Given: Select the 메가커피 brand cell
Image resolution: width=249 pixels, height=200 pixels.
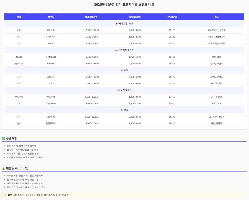Looking at the screenshot, I should [x=51, y=30].
